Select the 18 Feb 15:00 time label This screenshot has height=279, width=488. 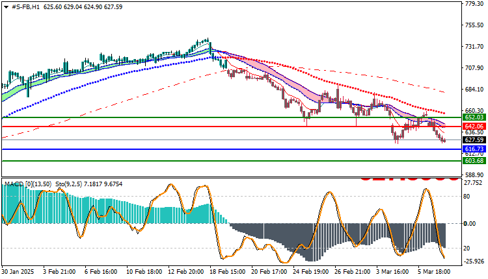point(228,272)
